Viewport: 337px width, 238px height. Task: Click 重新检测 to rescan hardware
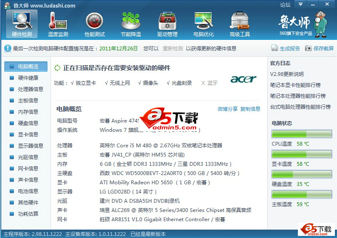[x=172, y=48]
